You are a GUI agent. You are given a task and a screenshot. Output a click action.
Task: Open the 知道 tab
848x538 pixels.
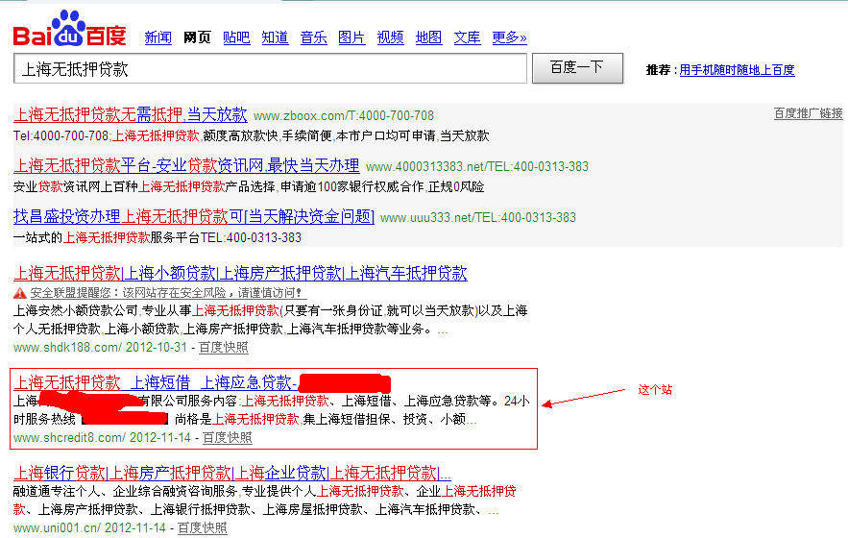[275, 38]
